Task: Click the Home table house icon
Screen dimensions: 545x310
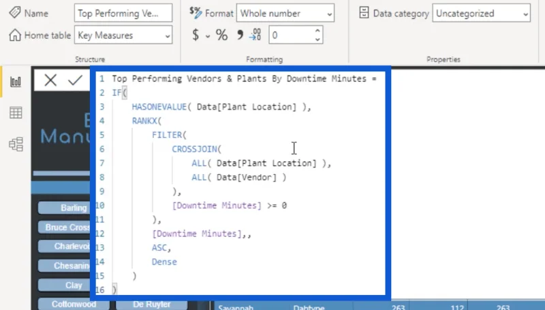Action: 15,35
